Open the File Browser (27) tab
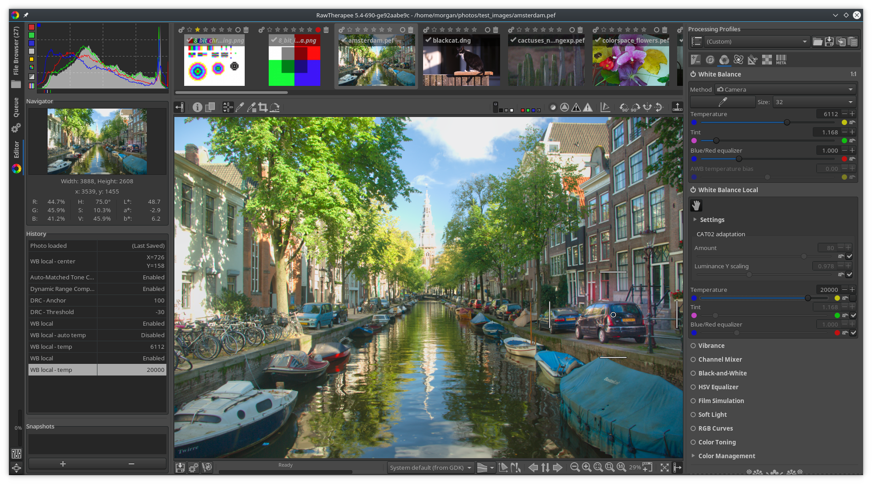This screenshot has width=872, height=484. coord(16,50)
